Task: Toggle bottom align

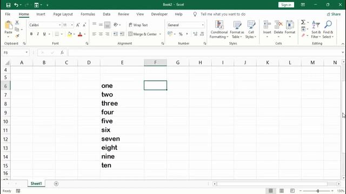Action: click(x=107, y=25)
